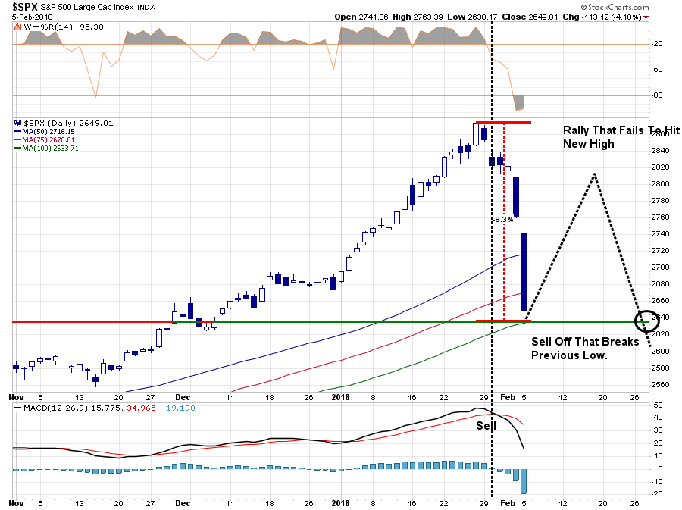Click the 'Sell Off That Breaks Previous Low' note
The height and width of the screenshot is (510, 682).
coord(585,349)
